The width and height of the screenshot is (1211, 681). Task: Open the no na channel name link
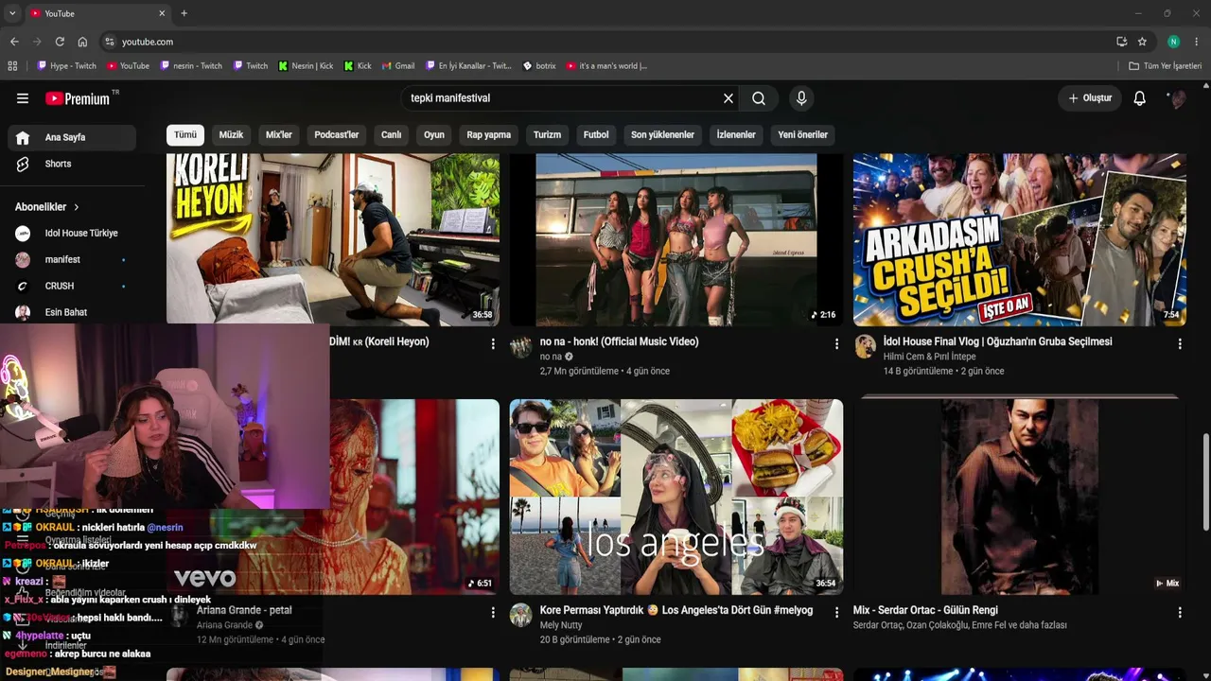[x=551, y=357]
